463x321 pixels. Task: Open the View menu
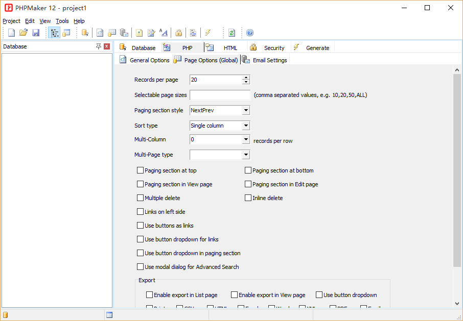[x=45, y=21]
